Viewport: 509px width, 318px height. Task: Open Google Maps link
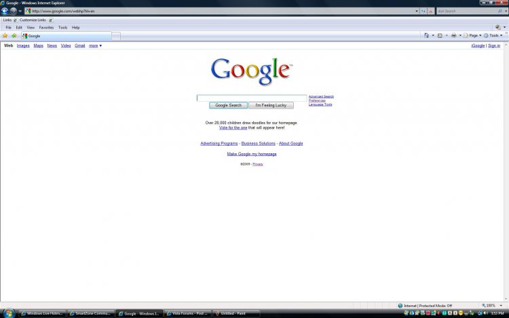coord(38,45)
